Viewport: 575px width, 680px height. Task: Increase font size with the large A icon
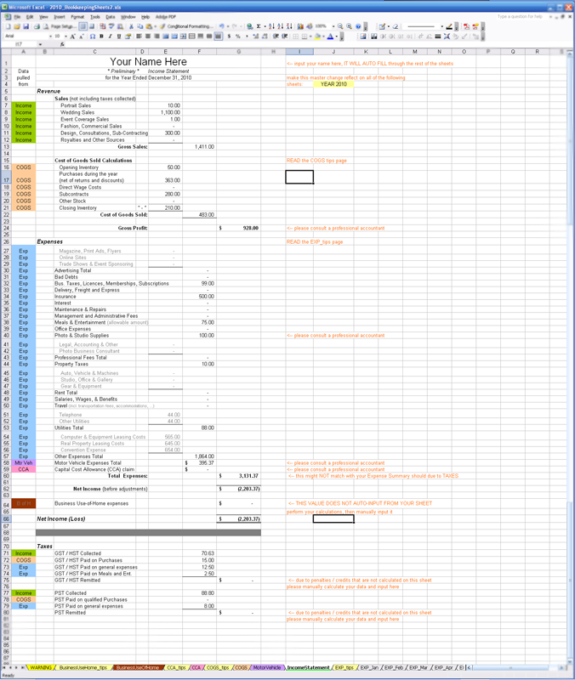click(x=73, y=36)
